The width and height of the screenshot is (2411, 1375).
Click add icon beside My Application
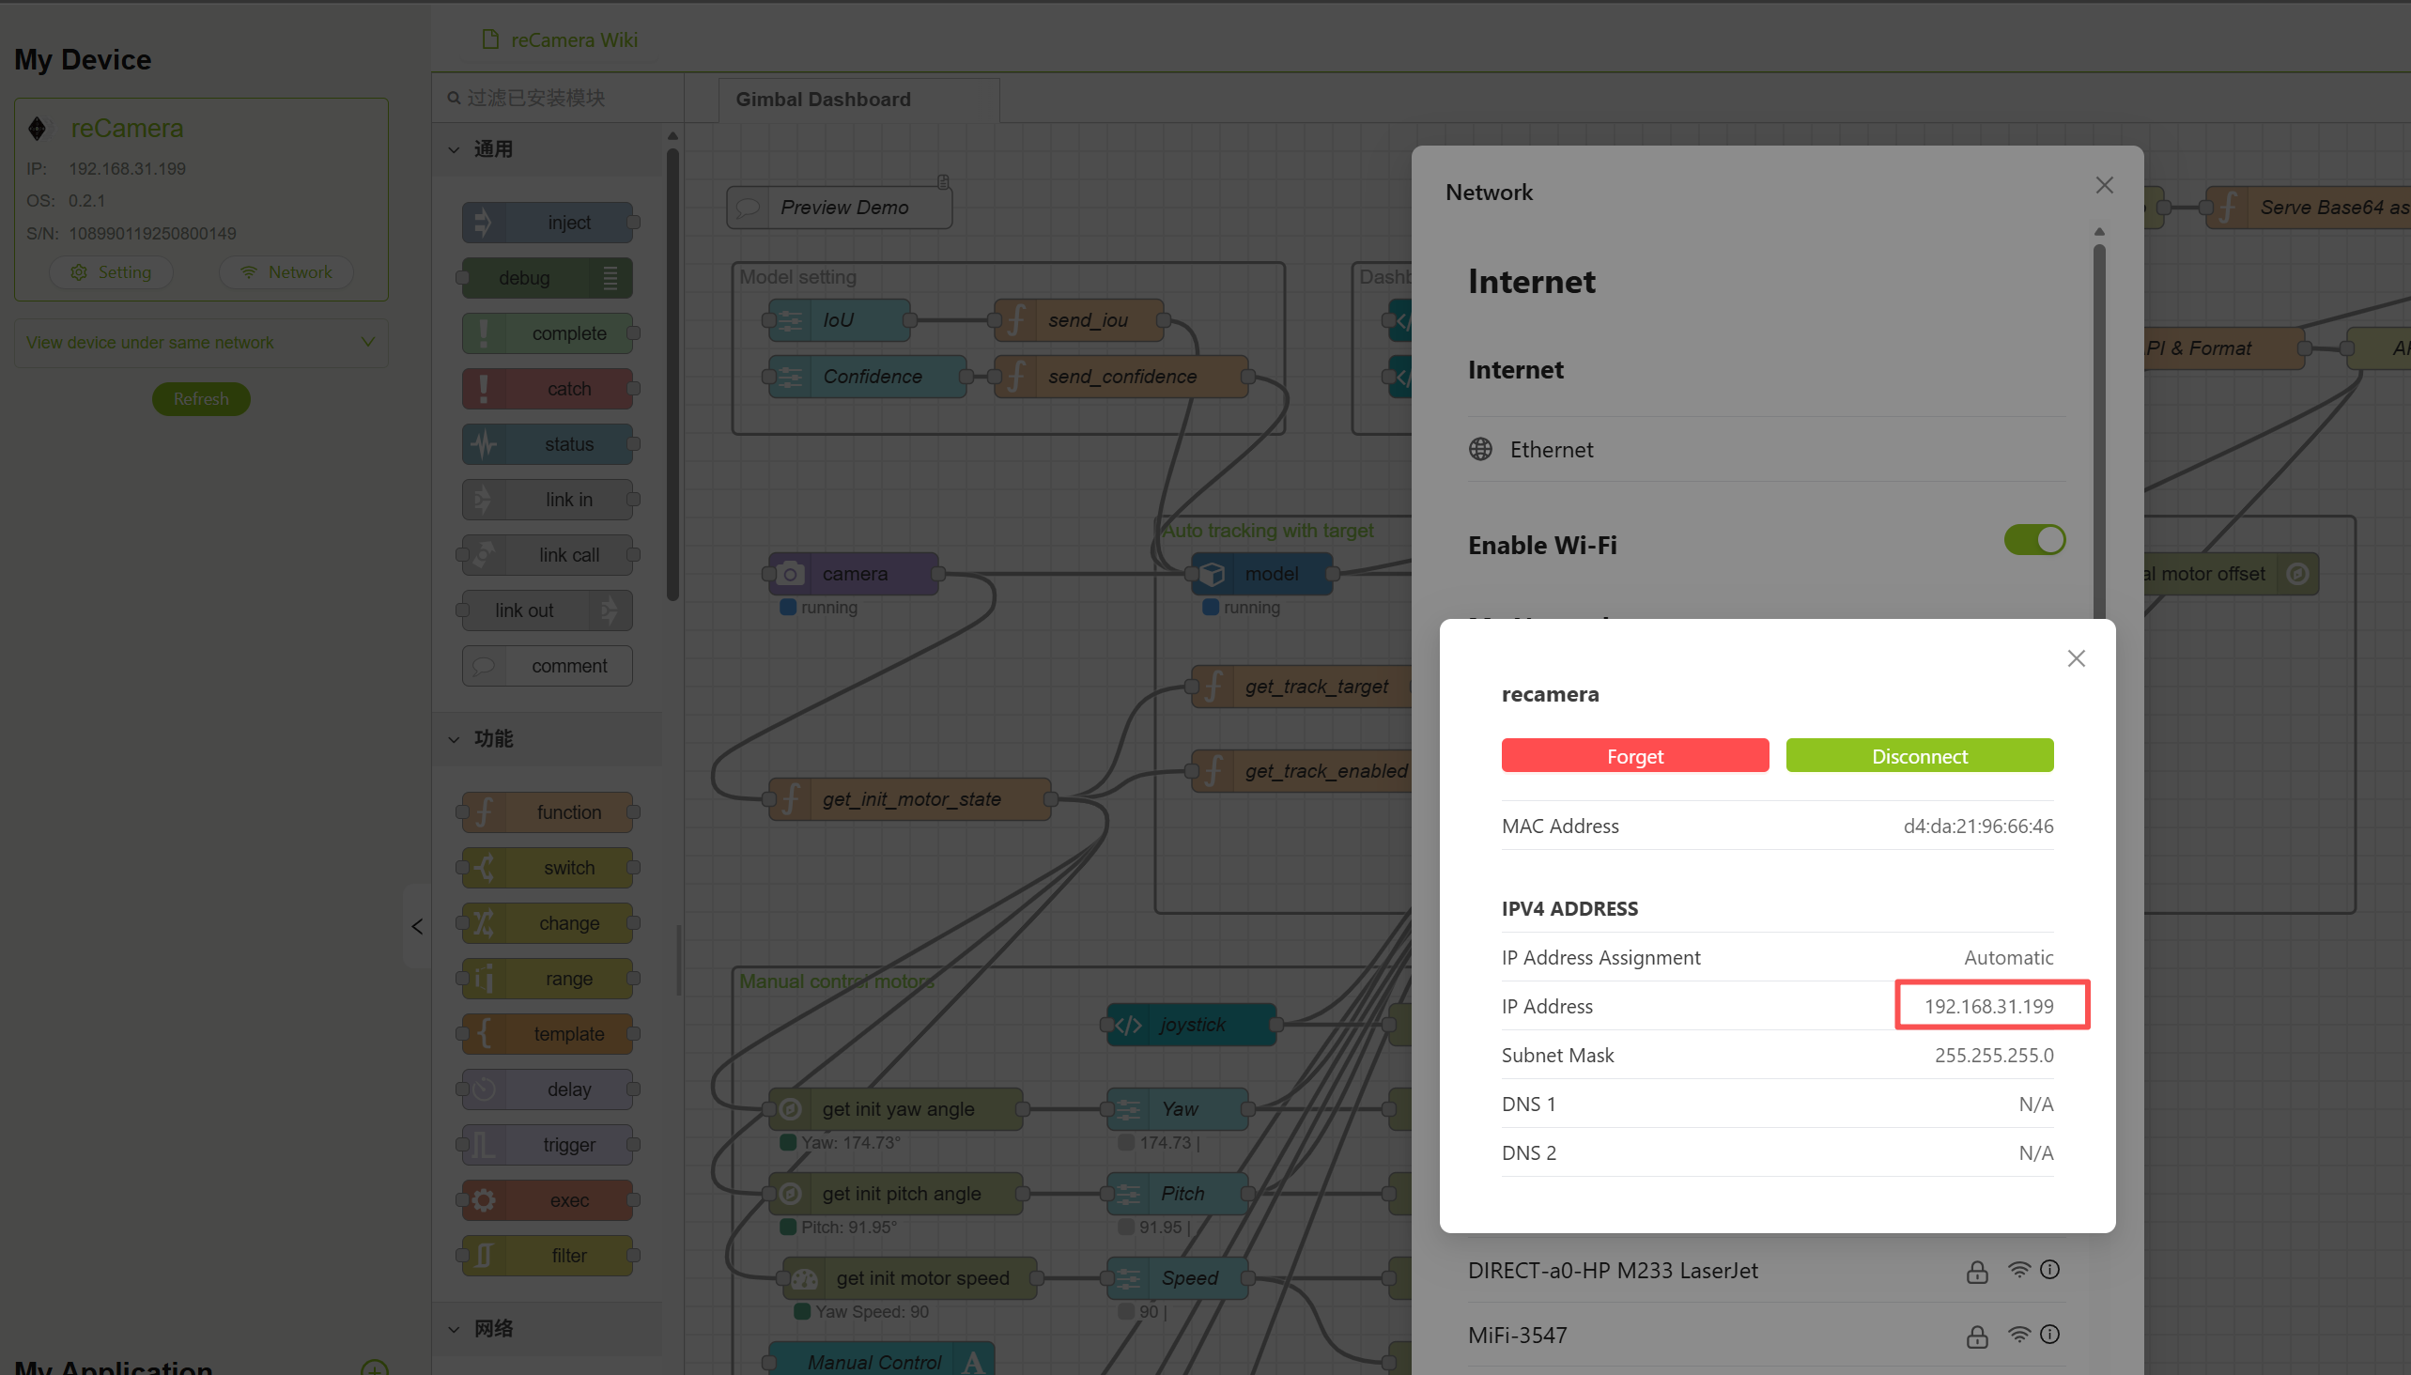tap(375, 1368)
